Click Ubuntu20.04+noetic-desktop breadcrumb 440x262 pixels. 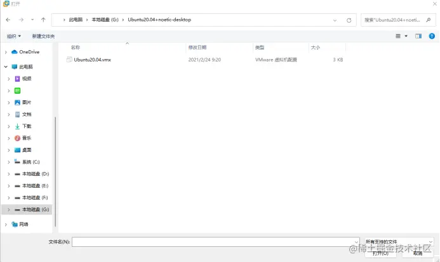(159, 20)
